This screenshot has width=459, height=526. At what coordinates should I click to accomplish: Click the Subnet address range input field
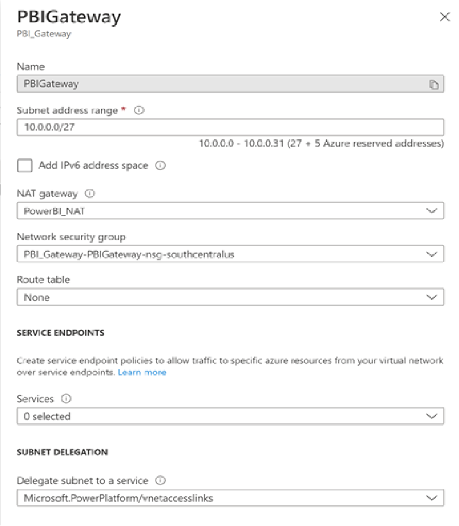click(230, 127)
